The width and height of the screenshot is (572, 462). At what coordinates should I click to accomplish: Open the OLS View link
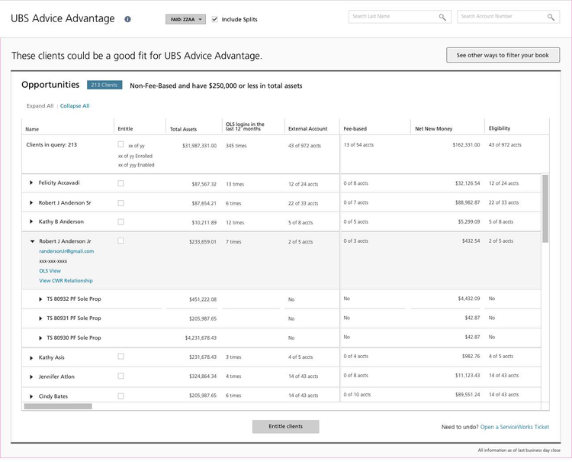(50, 271)
